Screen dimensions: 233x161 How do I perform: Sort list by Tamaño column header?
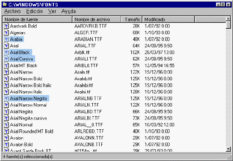point(132,19)
